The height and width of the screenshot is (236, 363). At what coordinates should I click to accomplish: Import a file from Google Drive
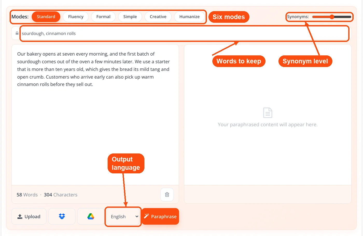tap(91, 216)
